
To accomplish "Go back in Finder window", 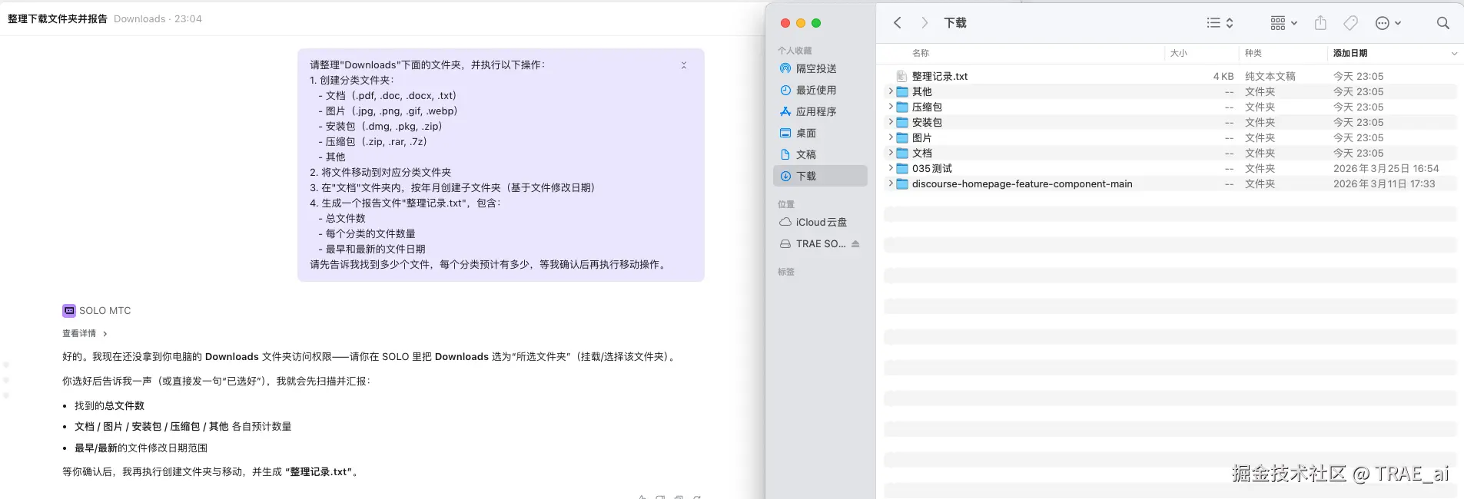I will [x=897, y=23].
